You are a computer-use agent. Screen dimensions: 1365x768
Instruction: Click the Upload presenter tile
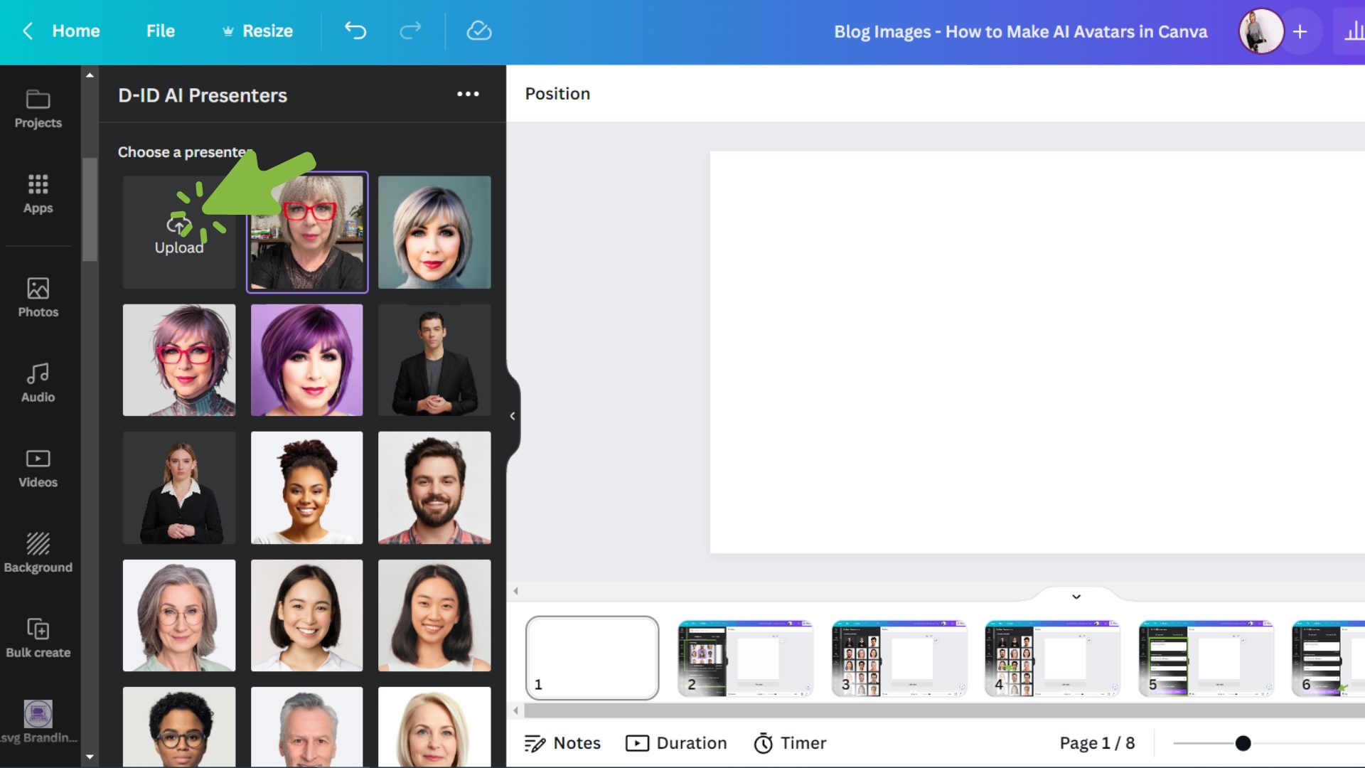pyautogui.click(x=179, y=233)
